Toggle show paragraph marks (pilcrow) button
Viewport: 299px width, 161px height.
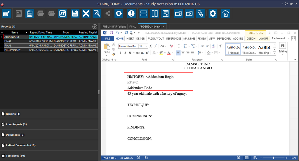[x=220, y=46]
